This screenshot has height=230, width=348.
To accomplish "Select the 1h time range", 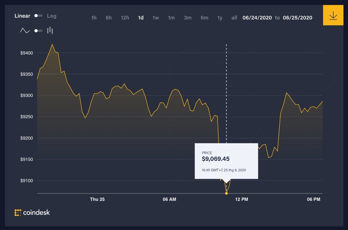I will tap(94, 18).
